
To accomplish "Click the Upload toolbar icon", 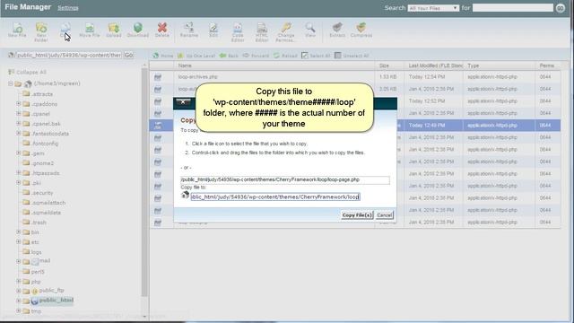I will click(114, 30).
